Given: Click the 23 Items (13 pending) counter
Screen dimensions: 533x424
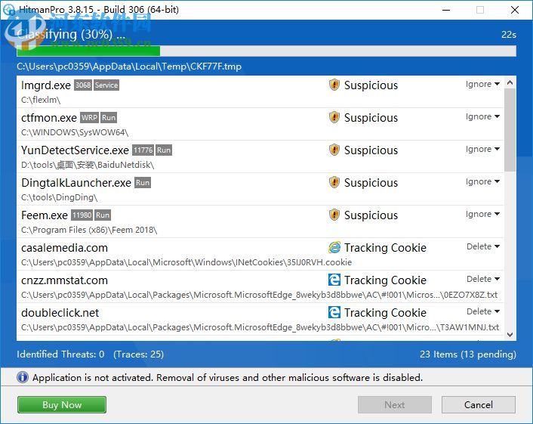Looking at the screenshot, I should [468, 354].
